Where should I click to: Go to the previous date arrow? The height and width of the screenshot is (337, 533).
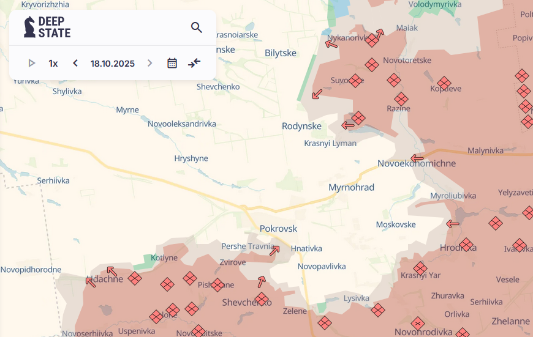coord(75,63)
